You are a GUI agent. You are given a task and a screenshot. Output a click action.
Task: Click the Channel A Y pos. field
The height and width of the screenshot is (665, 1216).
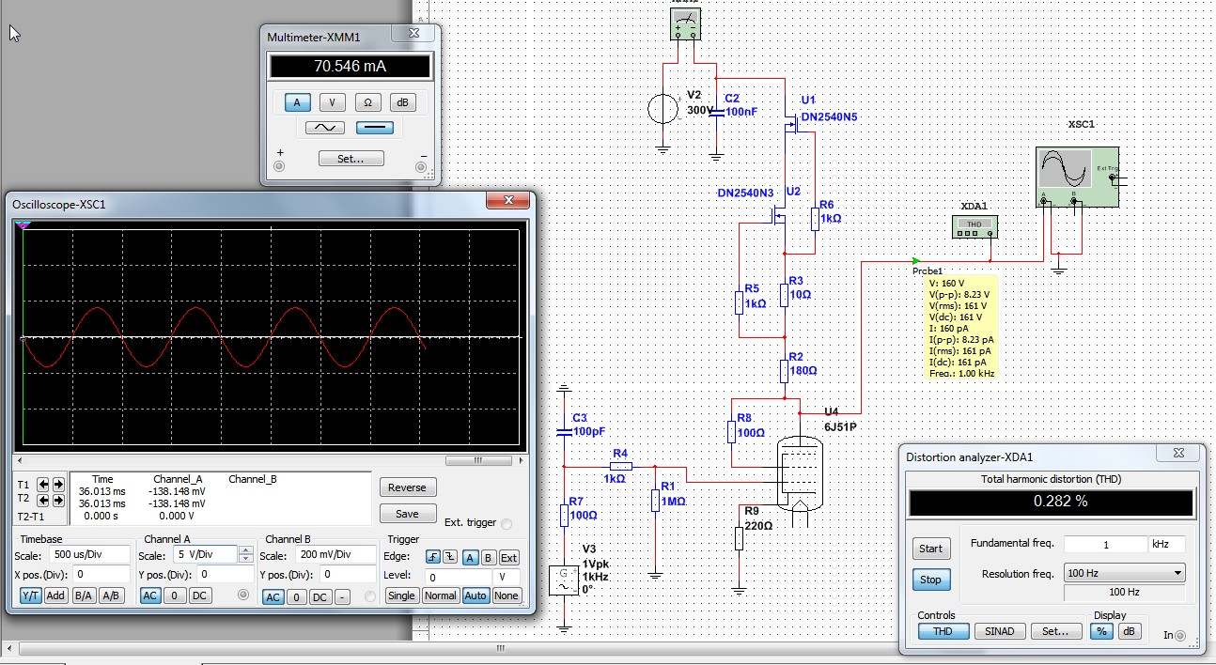coord(225,574)
